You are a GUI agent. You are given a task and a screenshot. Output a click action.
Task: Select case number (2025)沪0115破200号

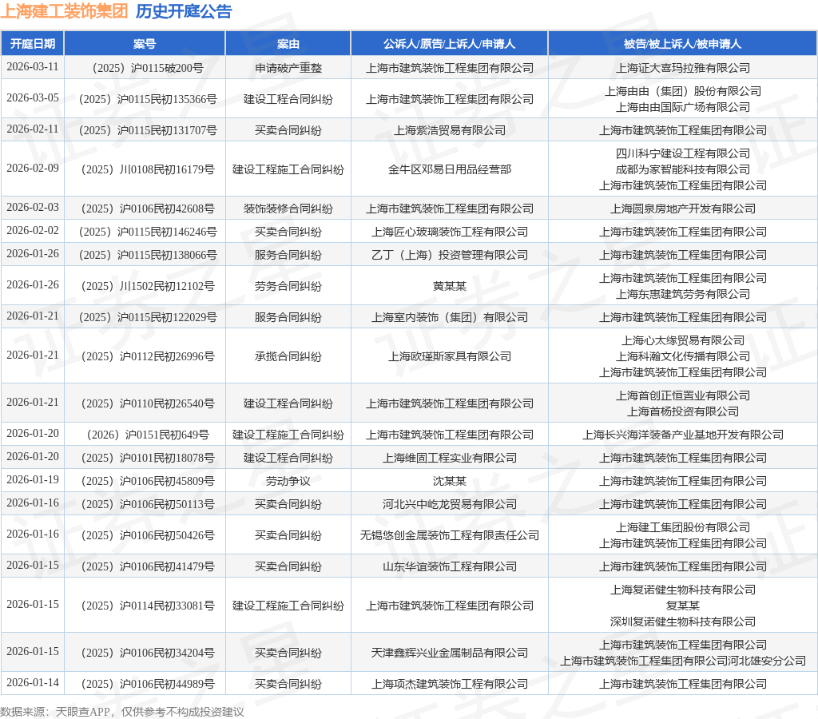148,68
